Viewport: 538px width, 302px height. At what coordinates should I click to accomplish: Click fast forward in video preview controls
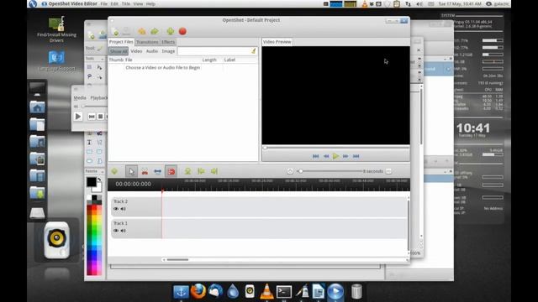345,156
